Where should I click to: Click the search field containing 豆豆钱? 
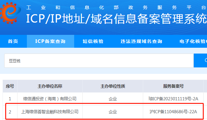[x=99, y=61]
